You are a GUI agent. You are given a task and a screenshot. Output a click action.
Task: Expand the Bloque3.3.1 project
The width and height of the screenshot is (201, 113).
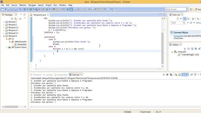pyautogui.click(x=4, y=30)
